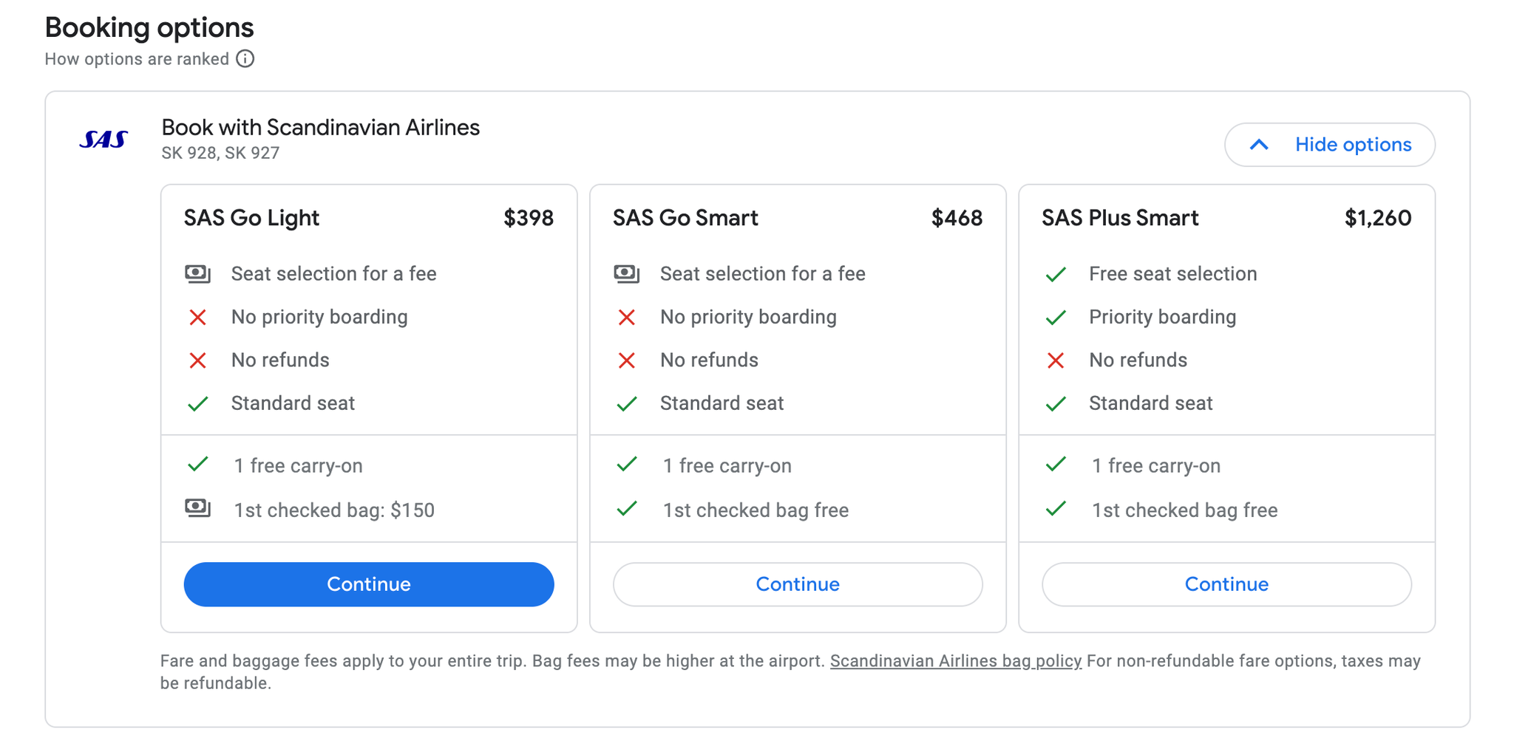
Task: Click the red X next to 'No refunds' under SAS Plus Smart
Action: [x=1056, y=360]
